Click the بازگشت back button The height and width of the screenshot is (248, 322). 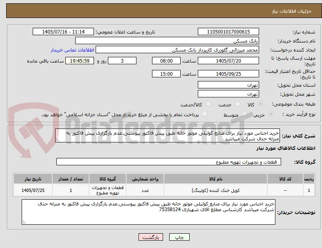pos(151,237)
